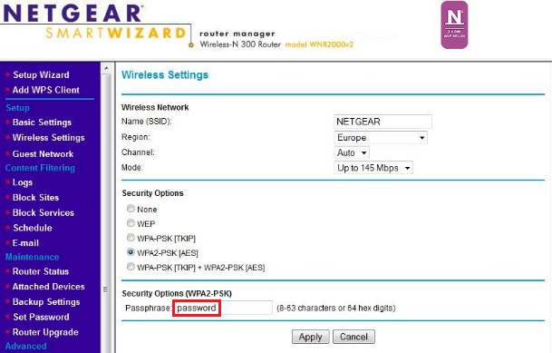Screen dimensions: 552x353
Task: Click the Name (SSID) field containing NETGEAR
Action: pyautogui.click(x=383, y=122)
